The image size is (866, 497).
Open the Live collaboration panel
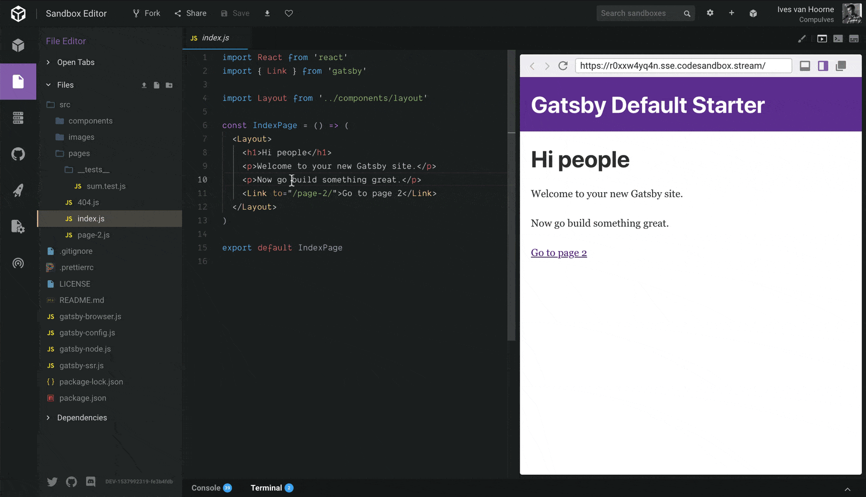(x=18, y=263)
